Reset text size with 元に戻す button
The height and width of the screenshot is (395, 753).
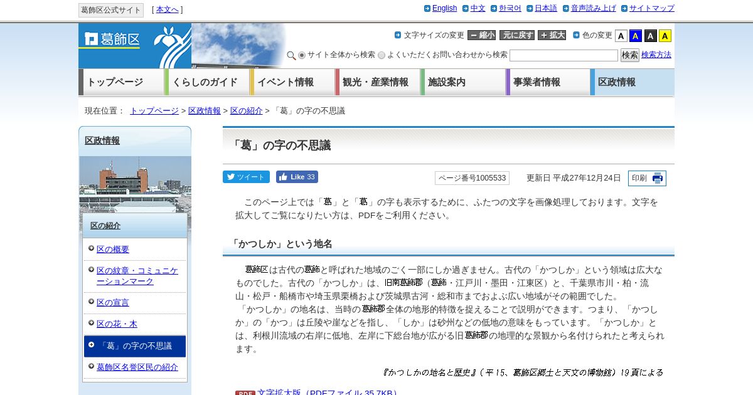click(x=517, y=35)
